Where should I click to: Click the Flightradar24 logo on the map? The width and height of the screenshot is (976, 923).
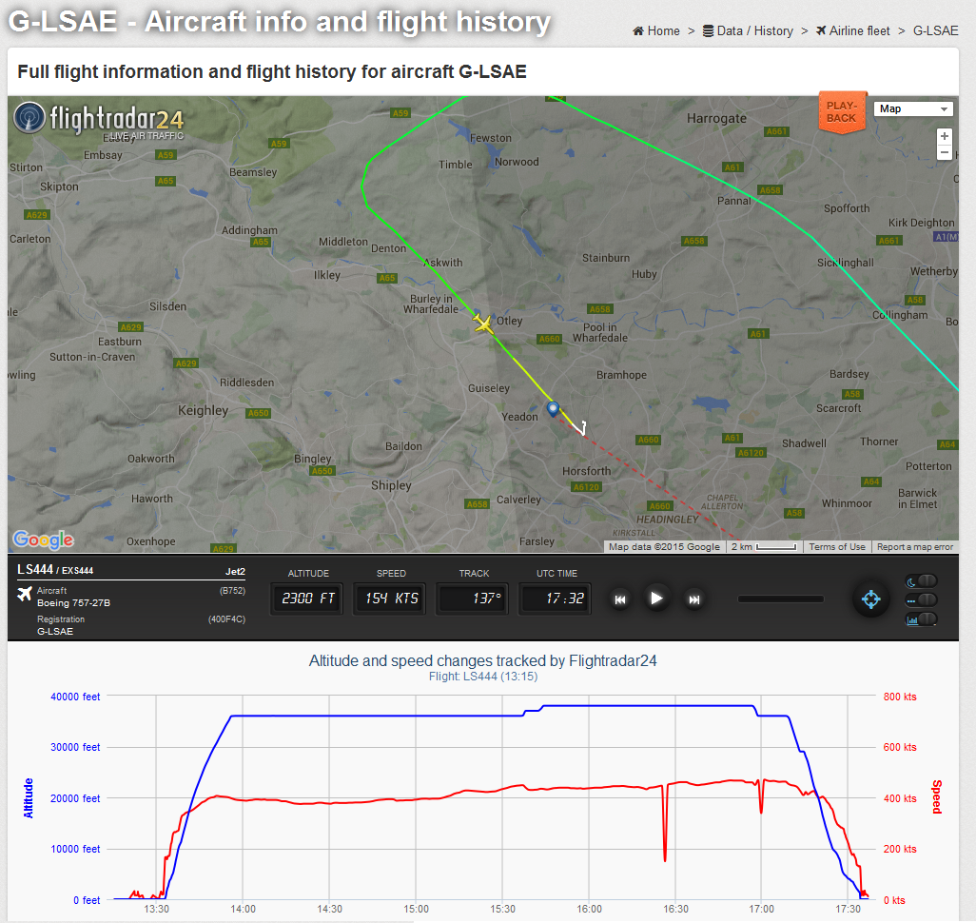98,120
